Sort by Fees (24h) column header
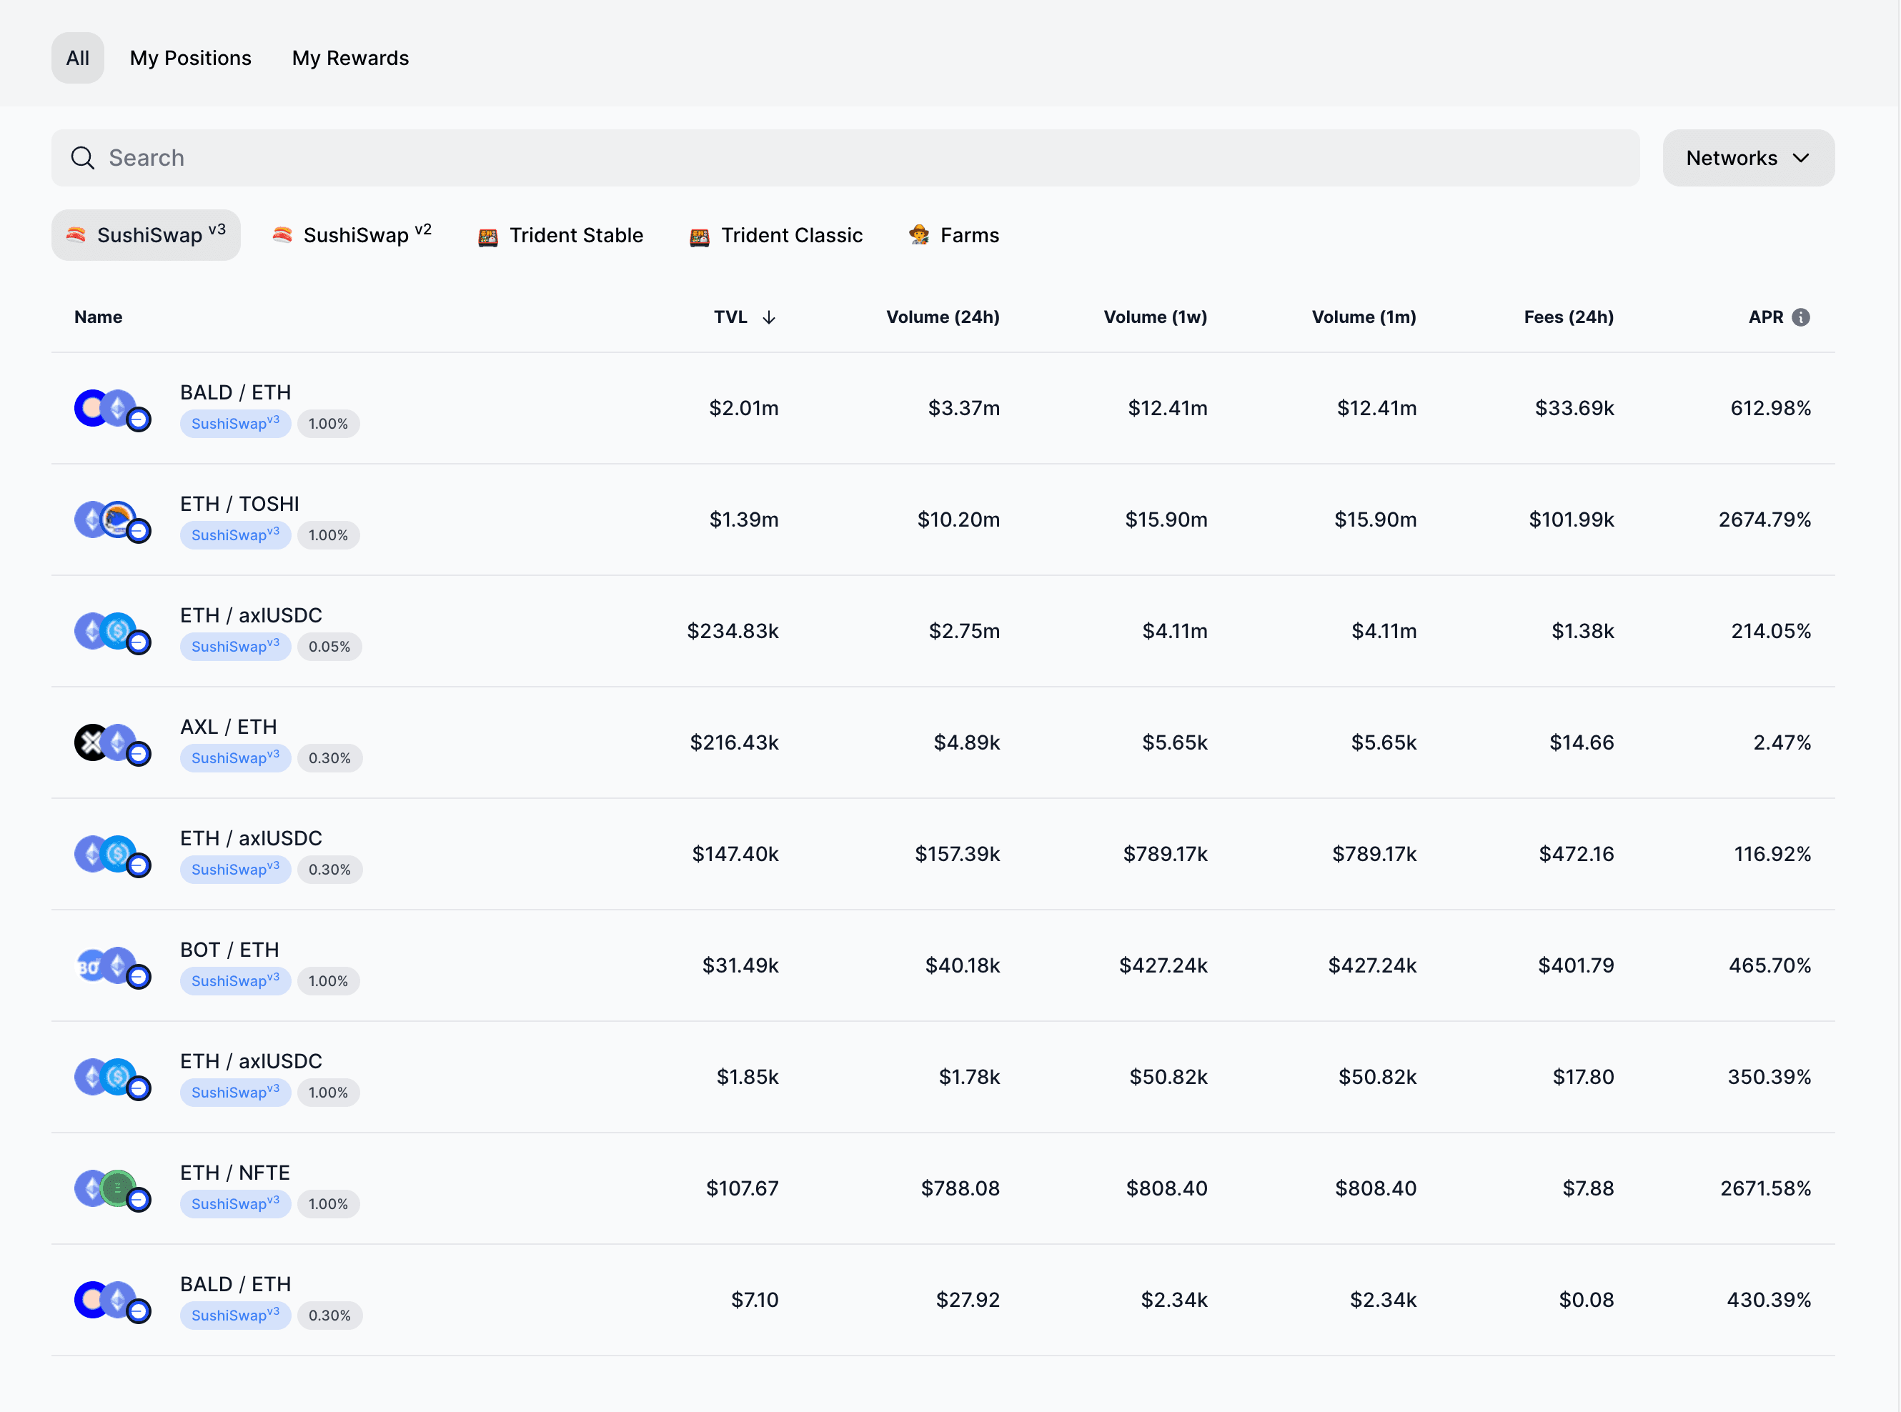Image resolution: width=1901 pixels, height=1412 pixels. 1569,317
